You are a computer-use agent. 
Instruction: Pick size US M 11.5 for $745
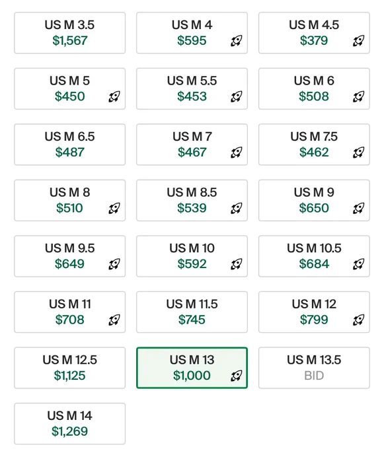click(192, 312)
